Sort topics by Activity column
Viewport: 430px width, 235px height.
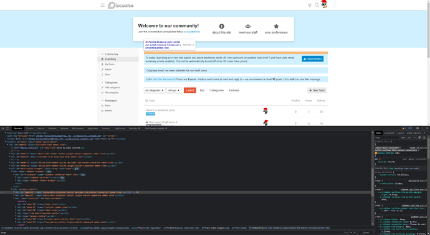[321, 101]
